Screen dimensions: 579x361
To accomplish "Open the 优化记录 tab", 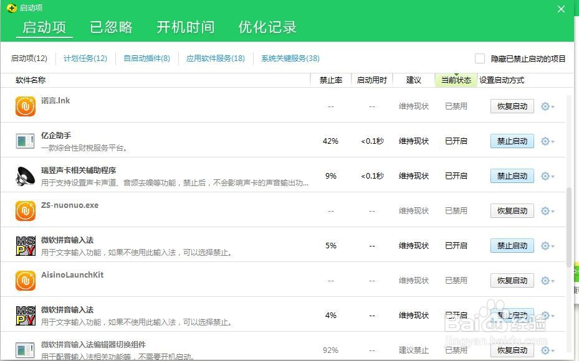I will coord(267,27).
